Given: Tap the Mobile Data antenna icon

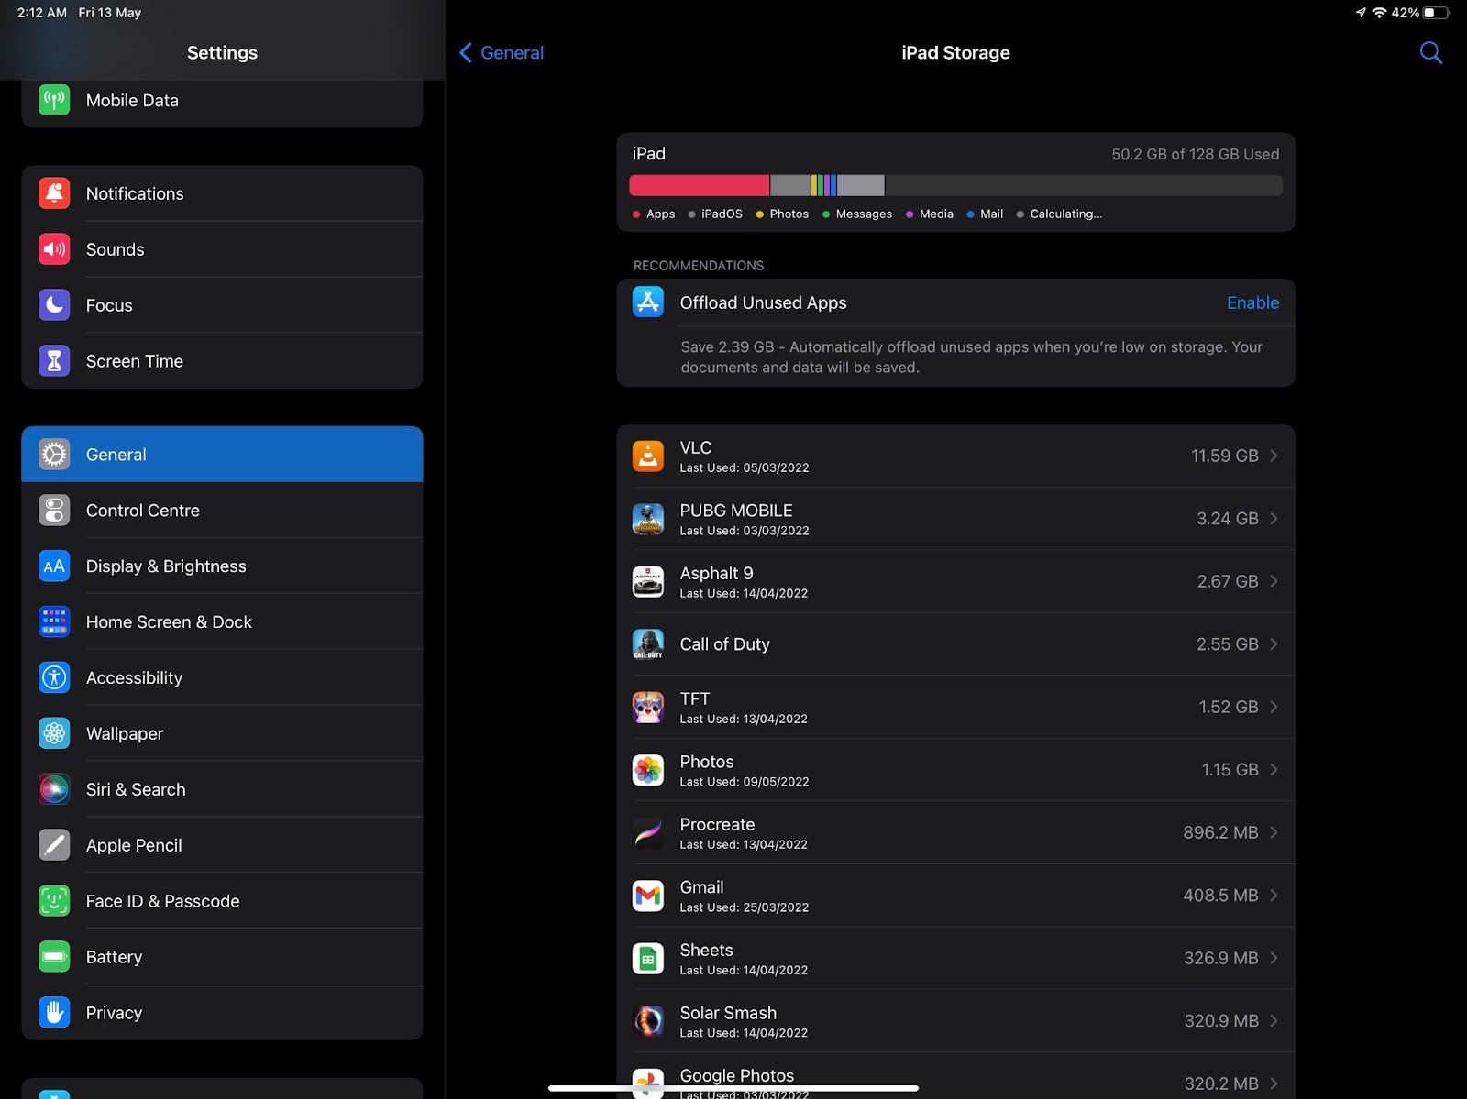Looking at the screenshot, I should coord(54,100).
